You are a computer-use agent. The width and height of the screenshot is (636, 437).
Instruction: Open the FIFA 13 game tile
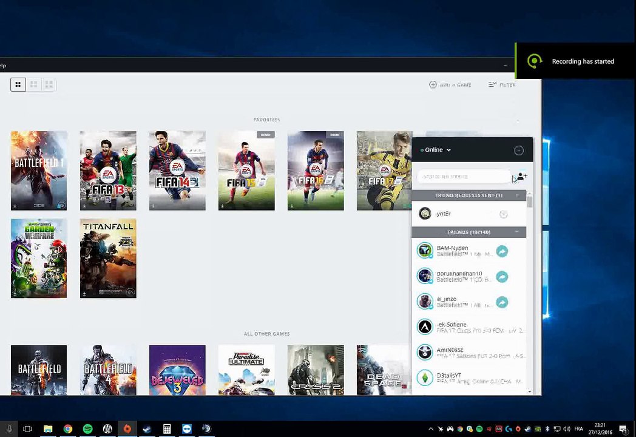point(108,171)
